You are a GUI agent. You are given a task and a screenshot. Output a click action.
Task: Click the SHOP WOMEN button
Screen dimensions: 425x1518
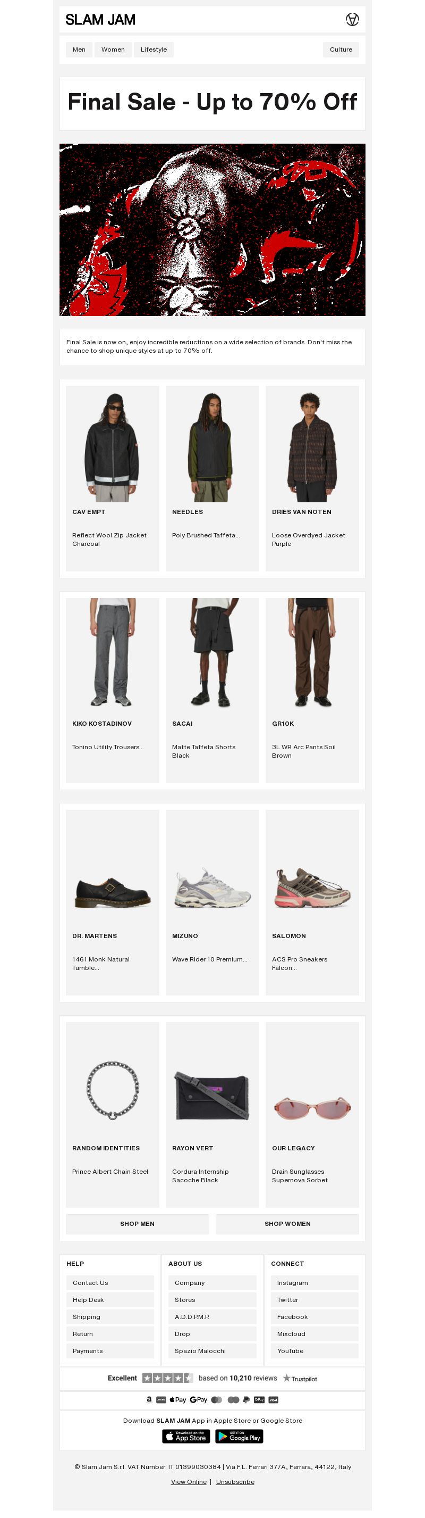[287, 1224]
